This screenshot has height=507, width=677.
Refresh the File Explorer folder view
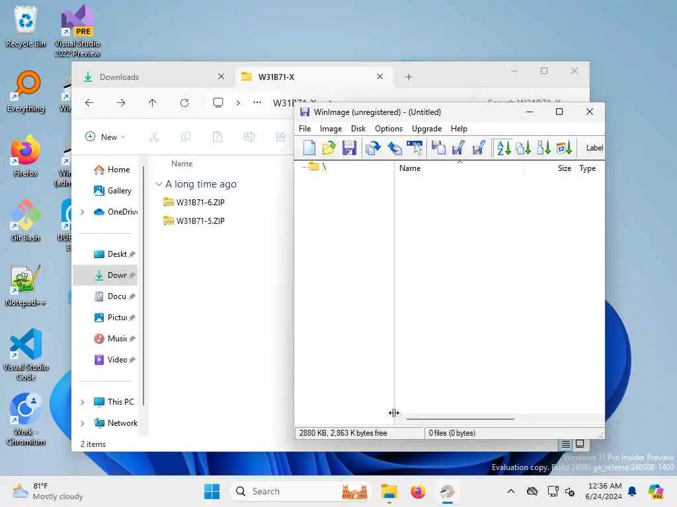pos(184,103)
